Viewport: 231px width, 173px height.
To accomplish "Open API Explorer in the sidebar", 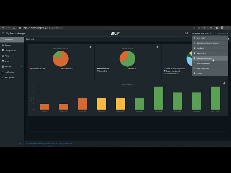I will 12,77.
